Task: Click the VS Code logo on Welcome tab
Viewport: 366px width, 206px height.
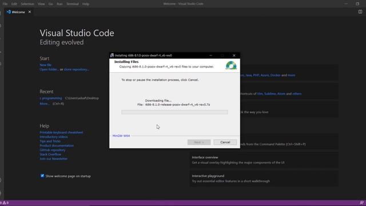Action: 9,12
